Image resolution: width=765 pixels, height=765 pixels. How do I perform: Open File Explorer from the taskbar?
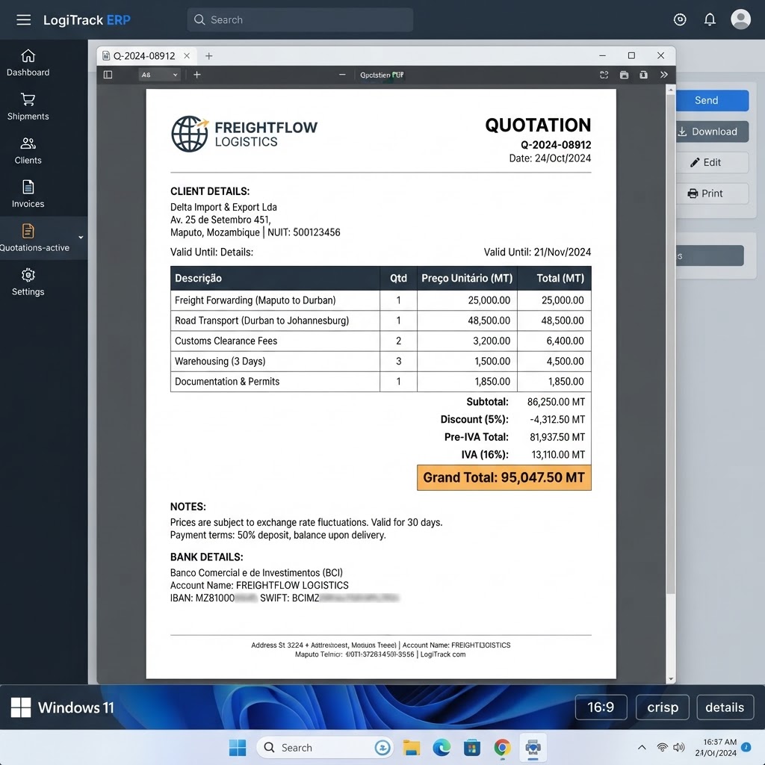[412, 747]
